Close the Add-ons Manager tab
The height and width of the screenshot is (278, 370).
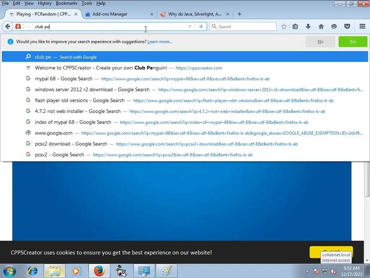tap(152, 14)
